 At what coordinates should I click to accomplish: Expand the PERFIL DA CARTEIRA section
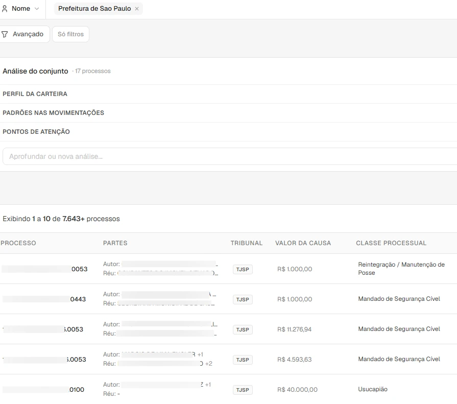tap(229, 94)
